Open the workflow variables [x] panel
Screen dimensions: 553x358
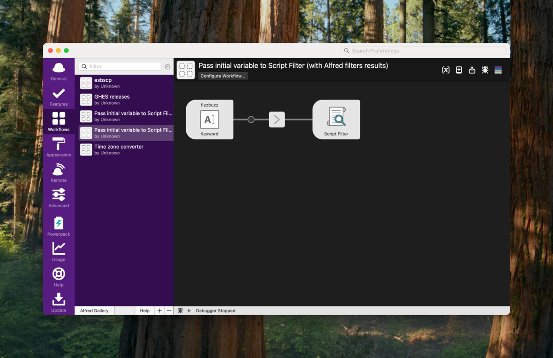(446, 70)
